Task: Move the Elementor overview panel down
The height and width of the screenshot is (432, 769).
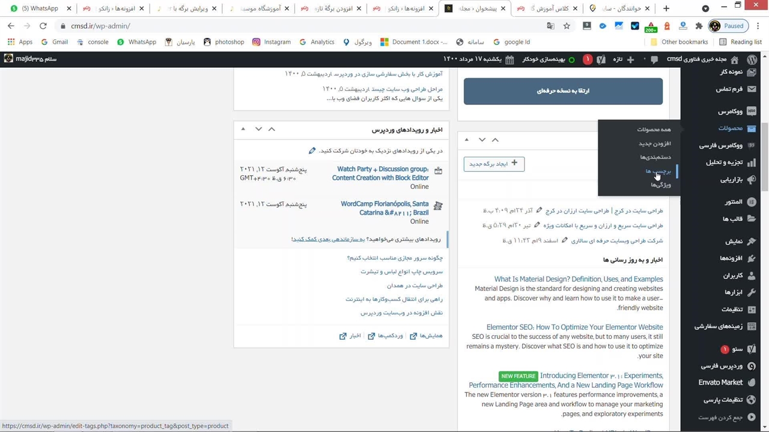Action: pos(482,140)
